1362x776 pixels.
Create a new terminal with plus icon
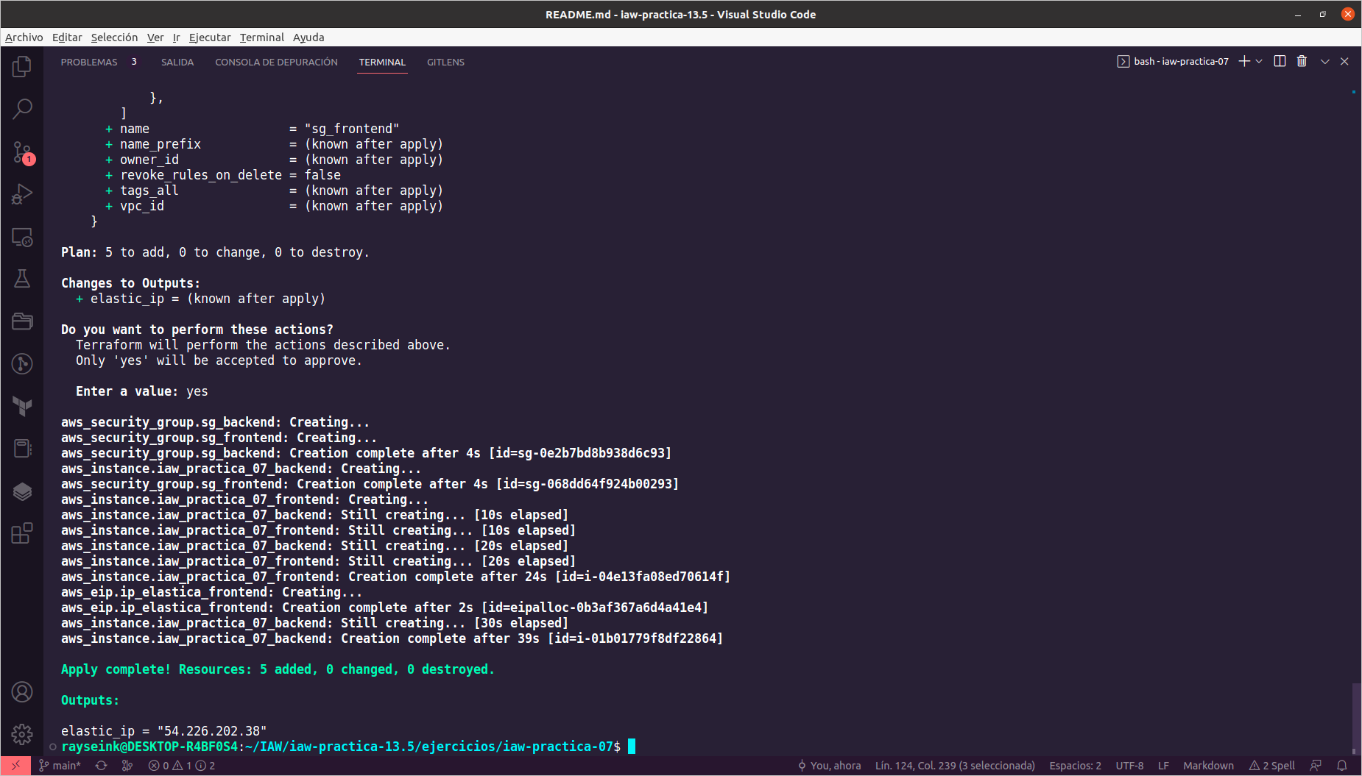pyautogui.click(x=1243, y=61)
